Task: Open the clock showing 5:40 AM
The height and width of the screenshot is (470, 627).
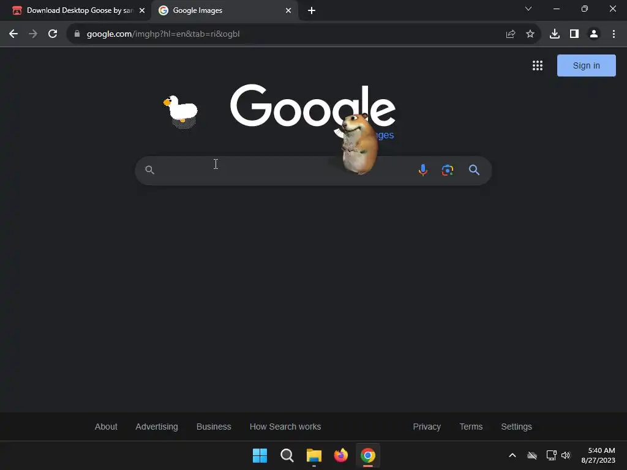Action: [598, 455]
